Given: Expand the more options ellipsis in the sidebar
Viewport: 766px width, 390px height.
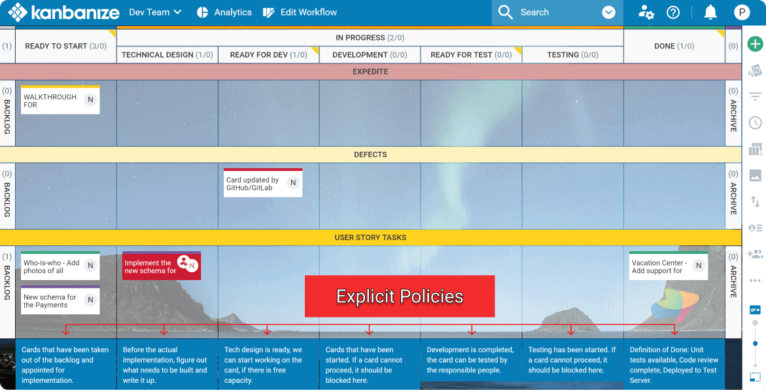Looking at the screenshot, I should click(756, 279).
